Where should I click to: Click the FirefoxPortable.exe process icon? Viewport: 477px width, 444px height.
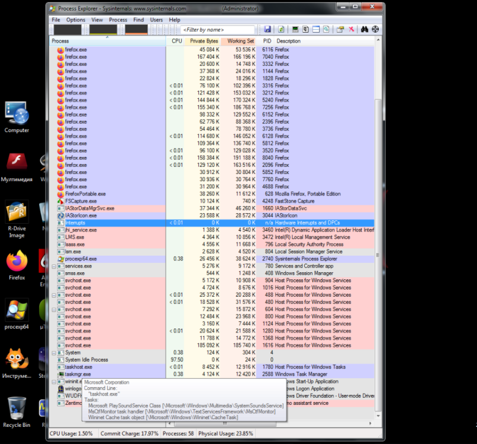click(60, 194)
